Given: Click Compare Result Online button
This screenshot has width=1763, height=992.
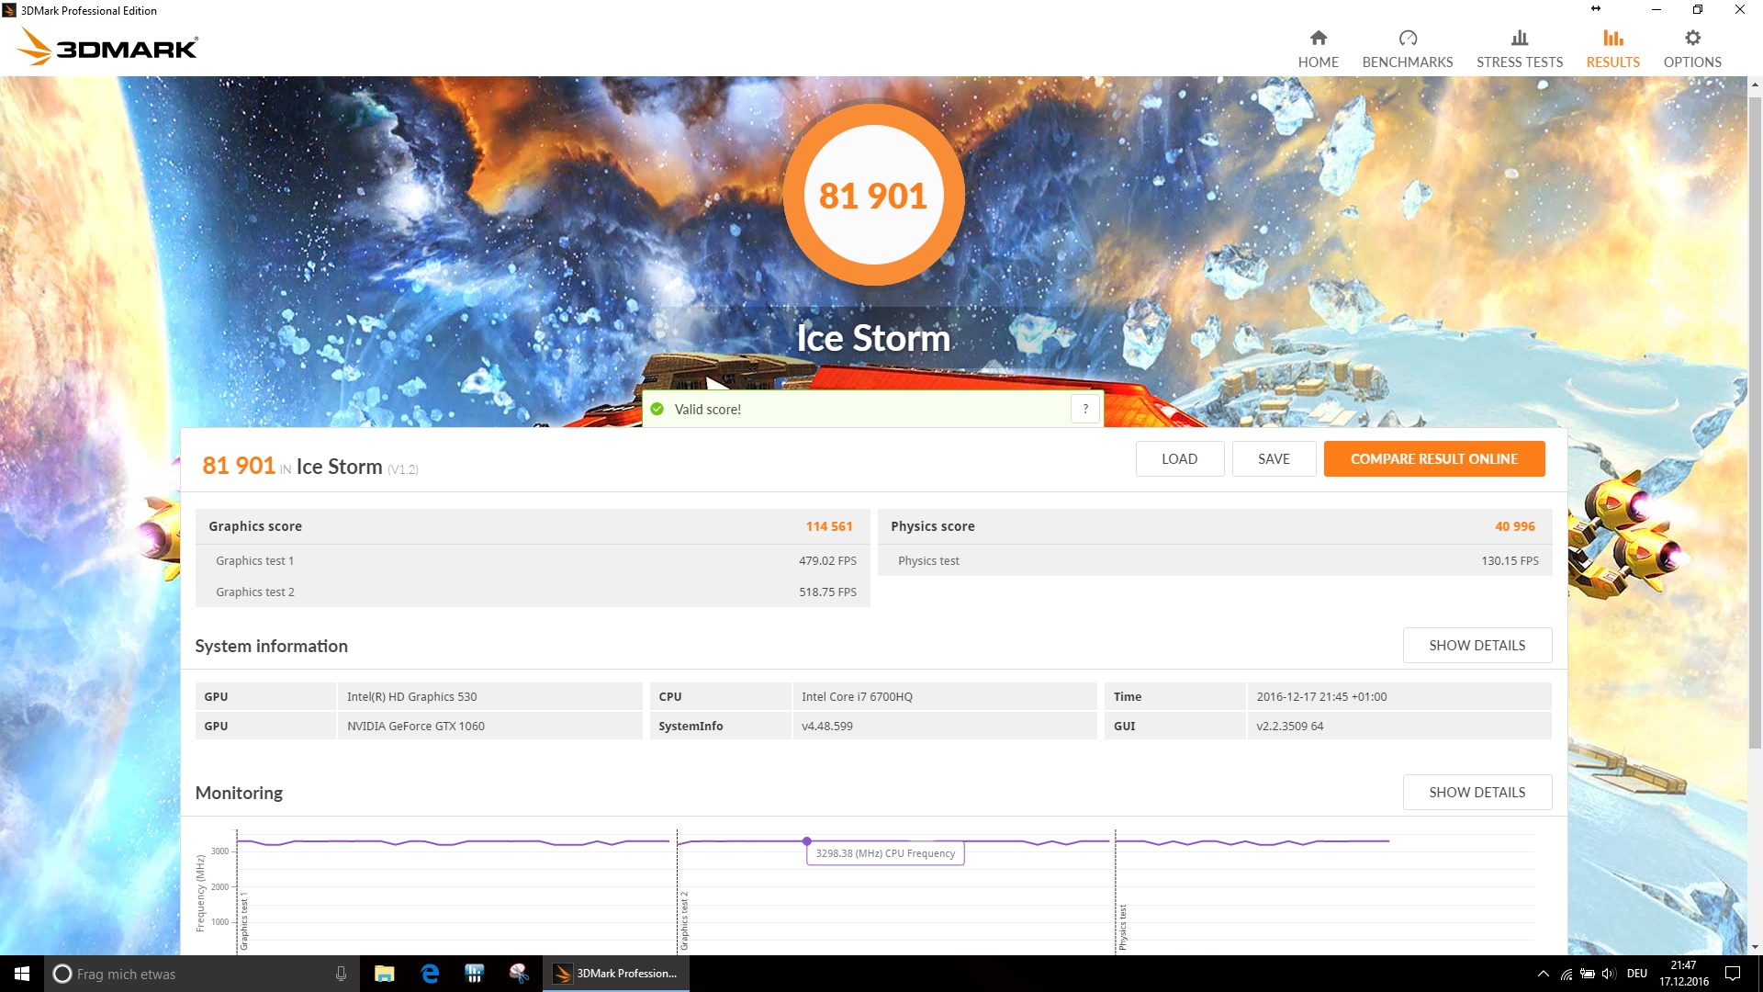Looking at the screenshot, I should [x=1433, y=459].
